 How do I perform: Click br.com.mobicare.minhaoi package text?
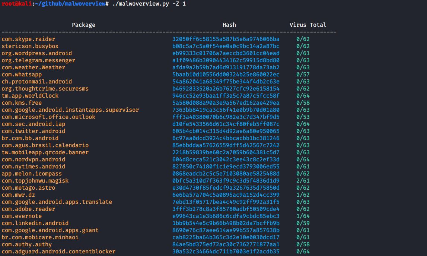pyautogui.click(x=40, y=238)
